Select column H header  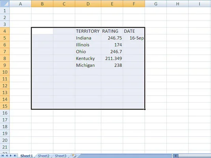click(177, 4)
